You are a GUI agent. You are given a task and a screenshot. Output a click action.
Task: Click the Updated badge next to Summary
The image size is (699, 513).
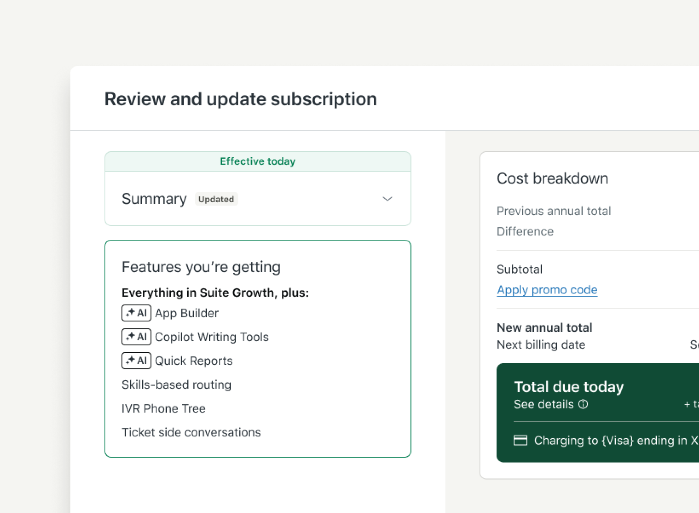pyautogui.click(x=216, y=199)
